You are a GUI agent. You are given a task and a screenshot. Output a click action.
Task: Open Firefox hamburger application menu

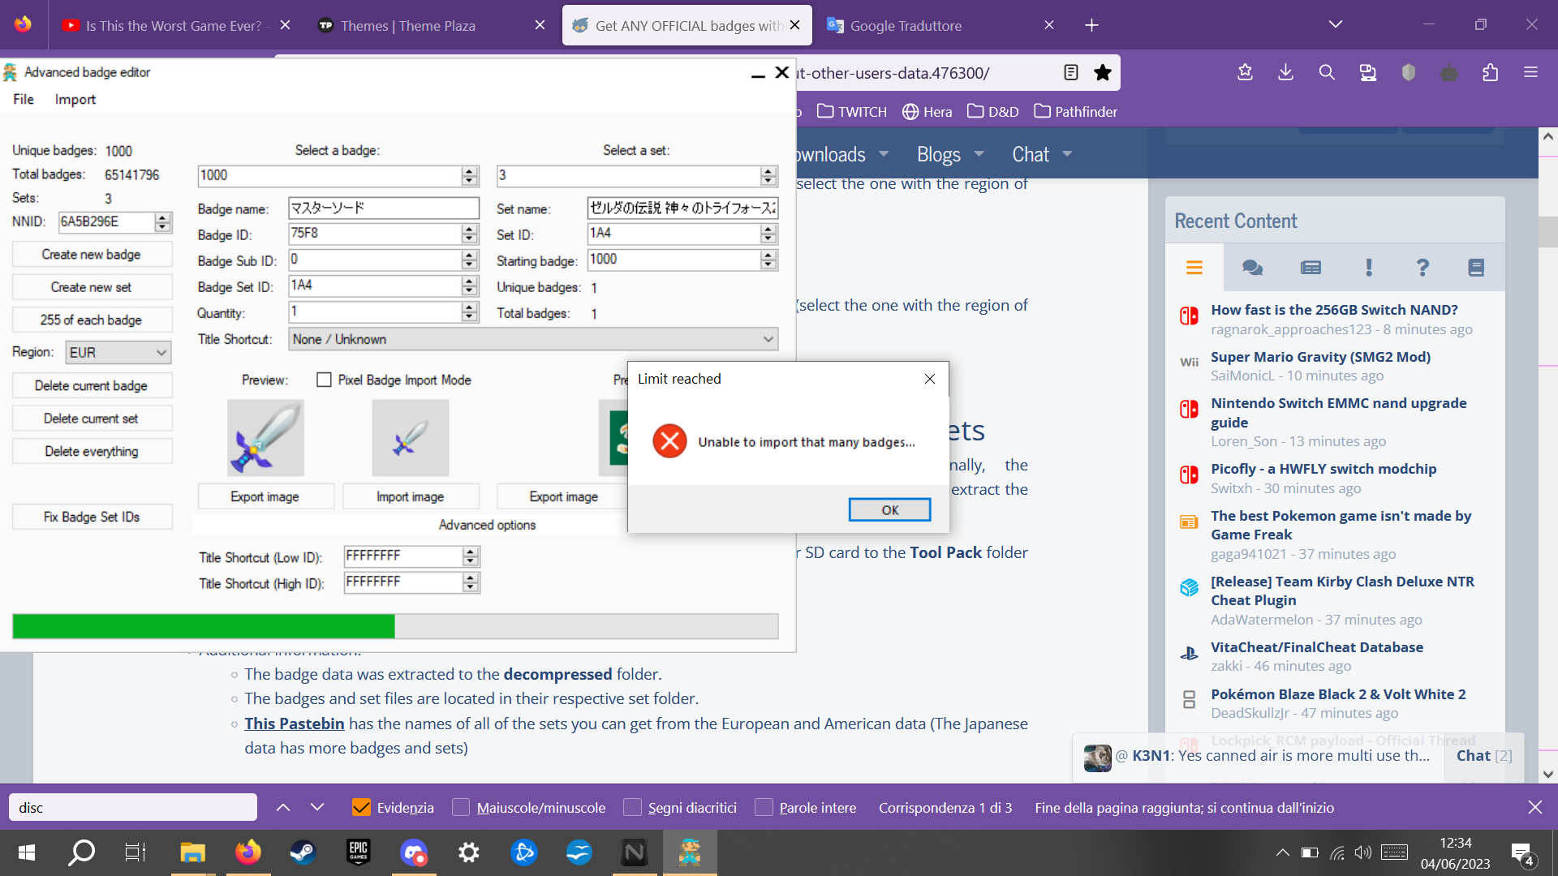tap(1530, 72)
